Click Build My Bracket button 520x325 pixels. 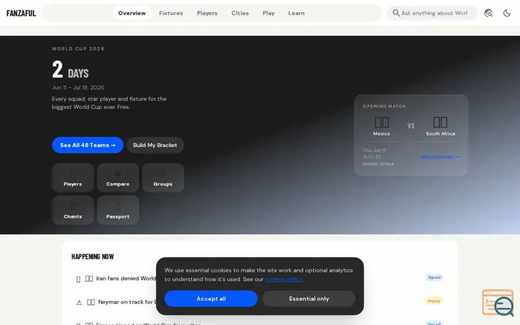[155, 145]
